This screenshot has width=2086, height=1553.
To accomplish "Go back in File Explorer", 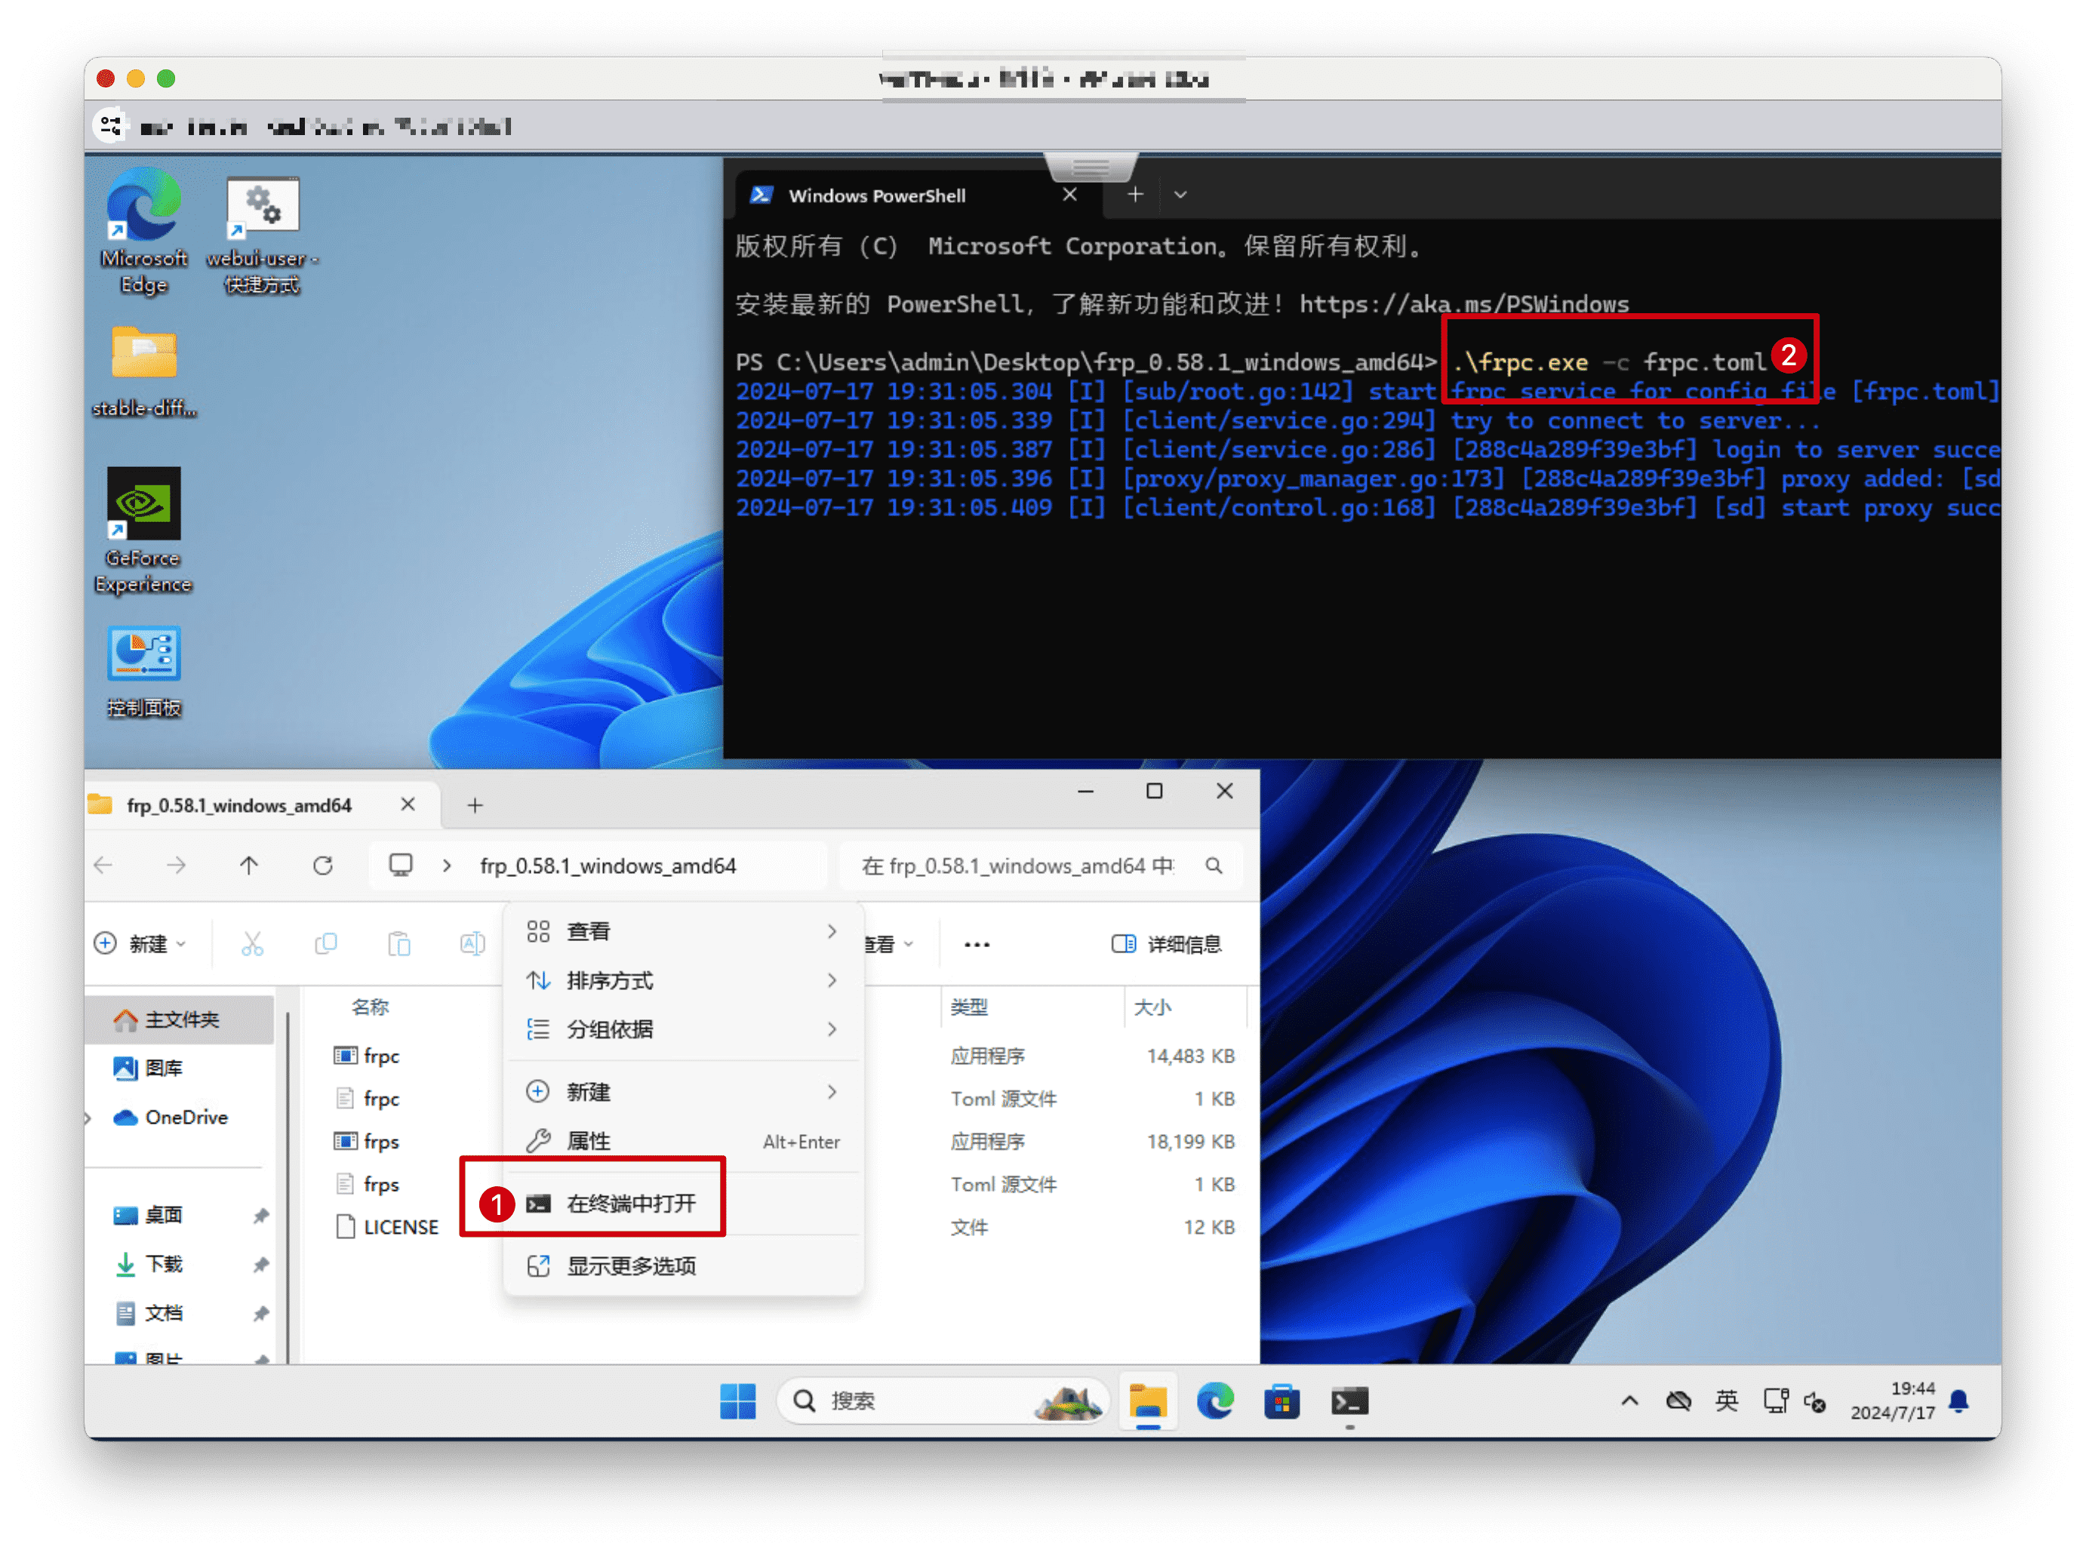I will click(x=103, y=864).
